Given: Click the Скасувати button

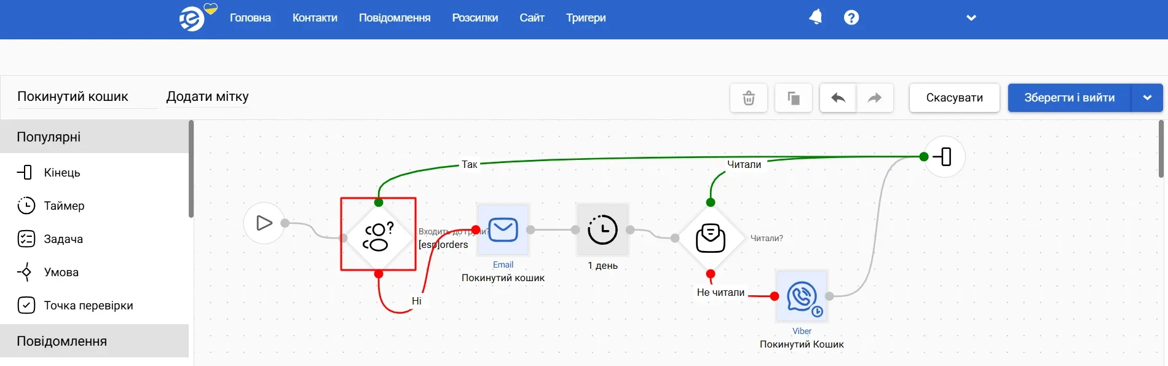Looking at the screenshot, I should click(x=955, y=98).
